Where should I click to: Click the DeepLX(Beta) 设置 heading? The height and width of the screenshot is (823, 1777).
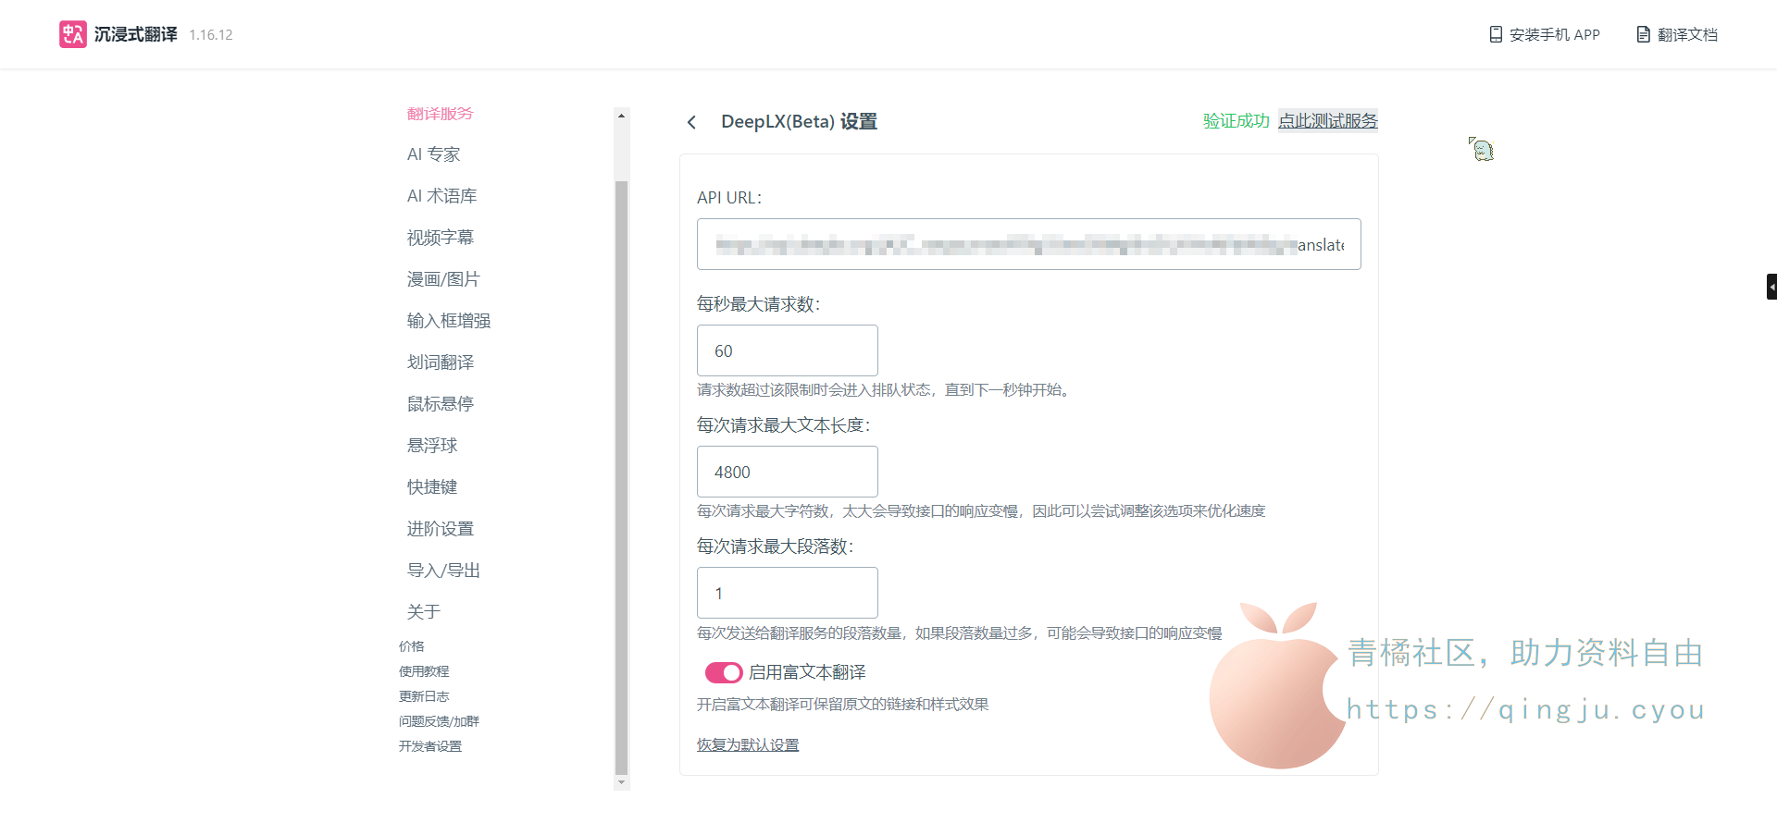[x=800, y=122]
